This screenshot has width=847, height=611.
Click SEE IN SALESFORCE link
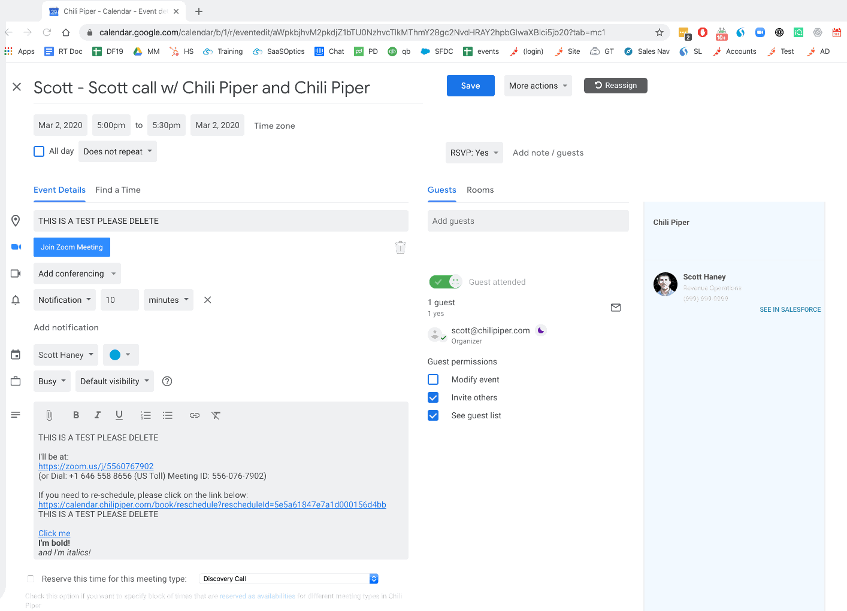tap(790, 309)
